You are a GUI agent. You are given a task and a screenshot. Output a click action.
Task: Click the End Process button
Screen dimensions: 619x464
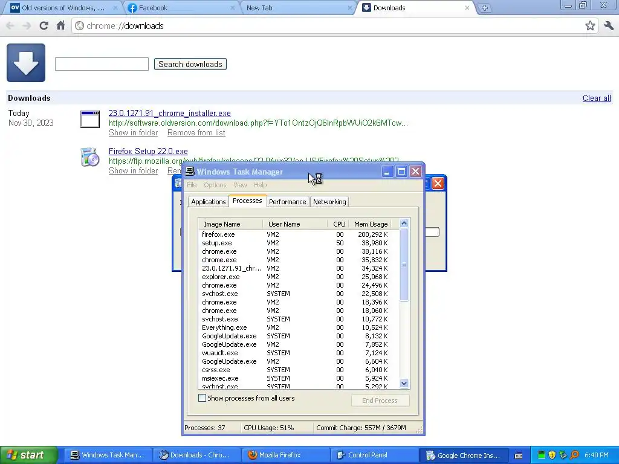[x=380, y=401]
